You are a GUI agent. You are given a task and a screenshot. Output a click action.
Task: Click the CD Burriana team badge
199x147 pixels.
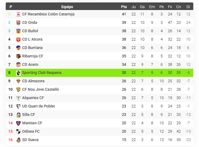tap(19, 48)
